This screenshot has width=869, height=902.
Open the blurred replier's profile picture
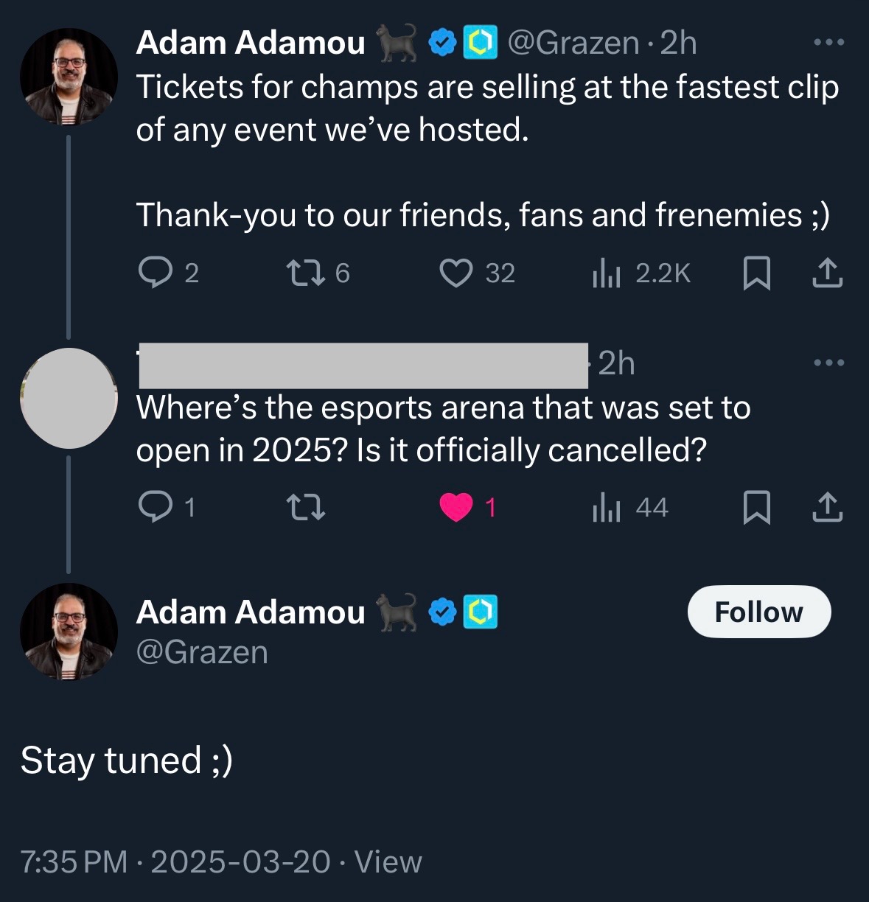coord(69,398)
